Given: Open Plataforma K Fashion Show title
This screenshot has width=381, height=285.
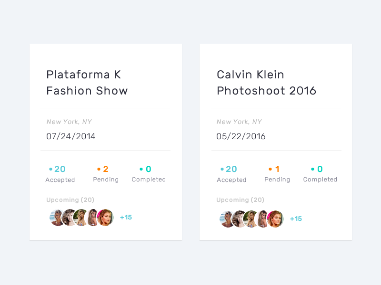Looking at the screenshot, I should (x=87, y=83).
